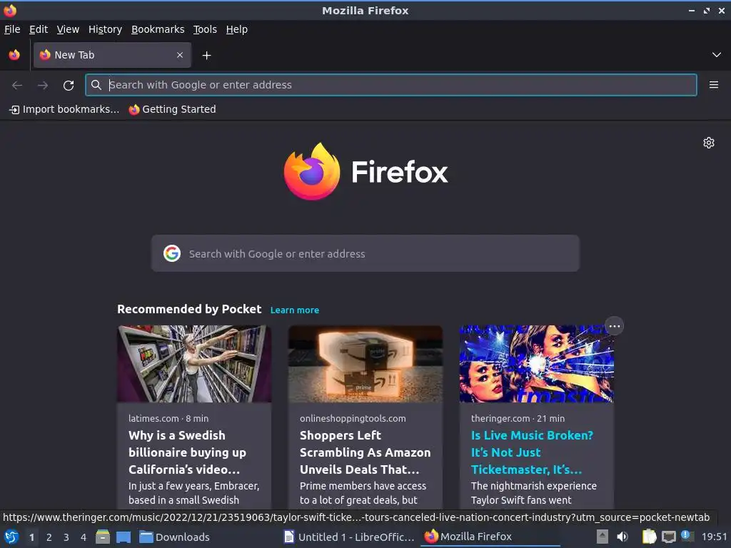Open the volume speaker tray icon
The width and height of the screenshot is (731, 548).
point(622,537)
